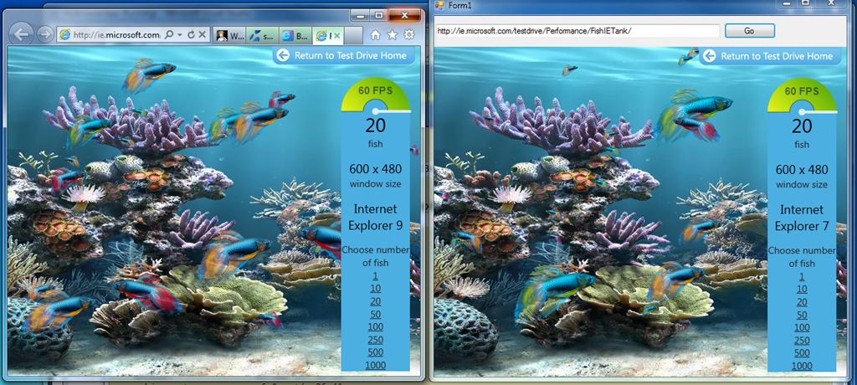The image size is (857, 385).
Task: Choose 10 fish in the IE9 window
Action: click(376, 288)
